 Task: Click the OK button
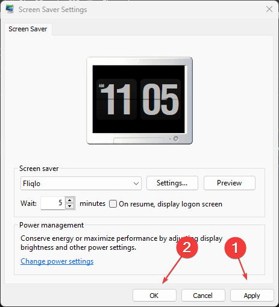154,296
